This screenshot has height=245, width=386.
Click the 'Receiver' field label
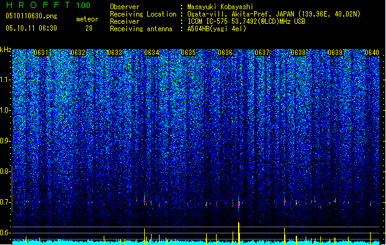125,21
